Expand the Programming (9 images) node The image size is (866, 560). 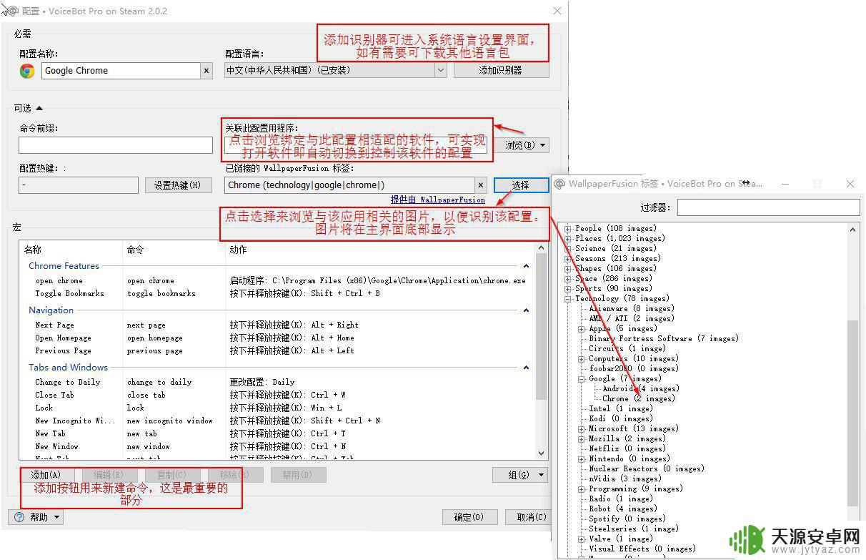582,489
